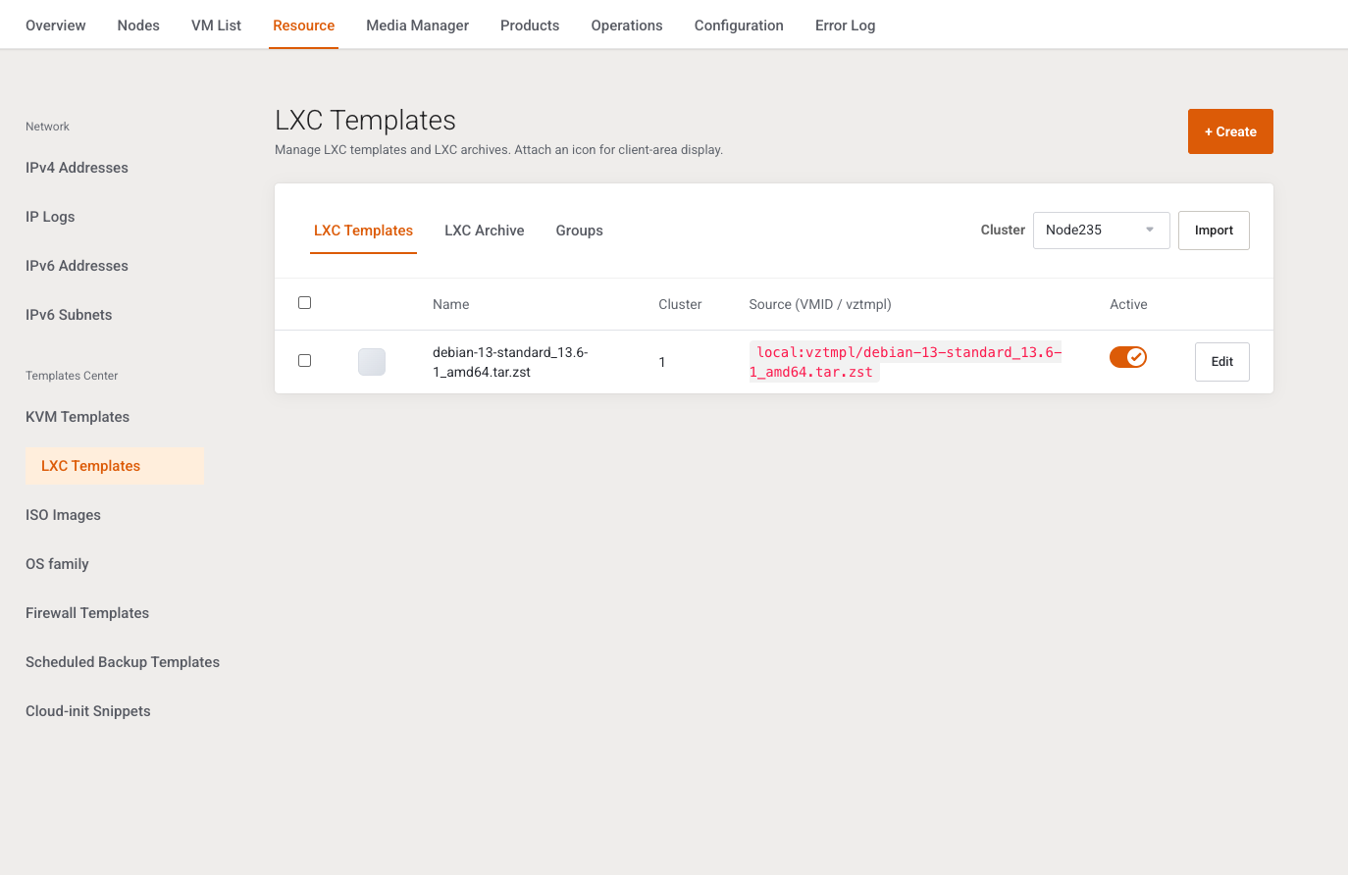Click the Name column header
Viewport: 1348px width, 875px height.
451,304
